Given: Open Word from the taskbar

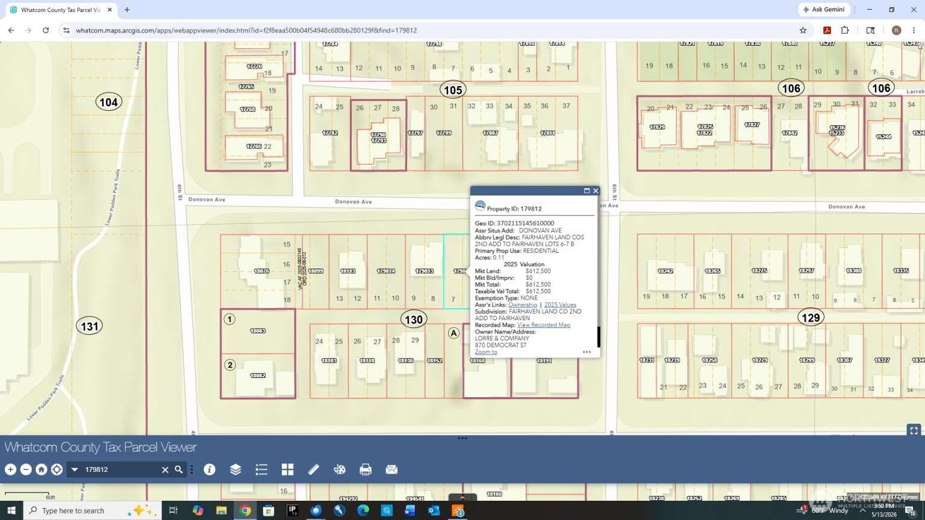Looking at the screenshot, I should tap(410, 510).
